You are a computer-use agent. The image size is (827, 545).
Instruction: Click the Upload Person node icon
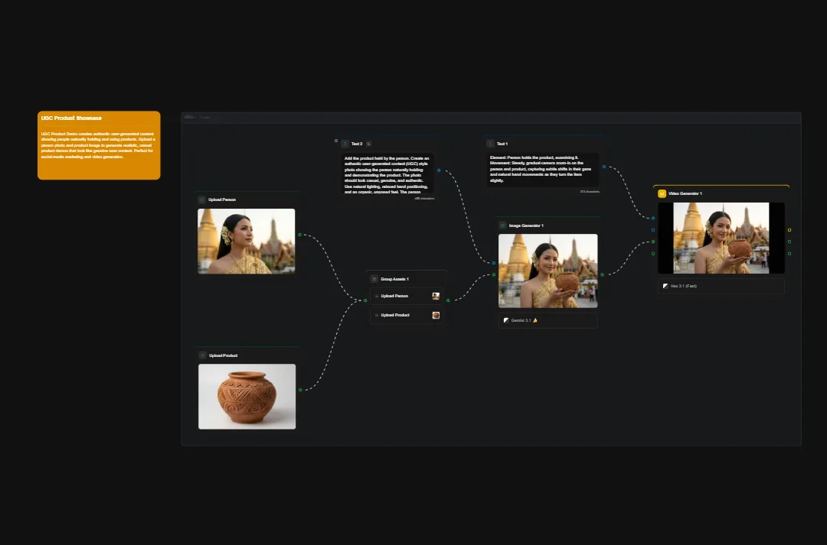[x=202, y=200]
